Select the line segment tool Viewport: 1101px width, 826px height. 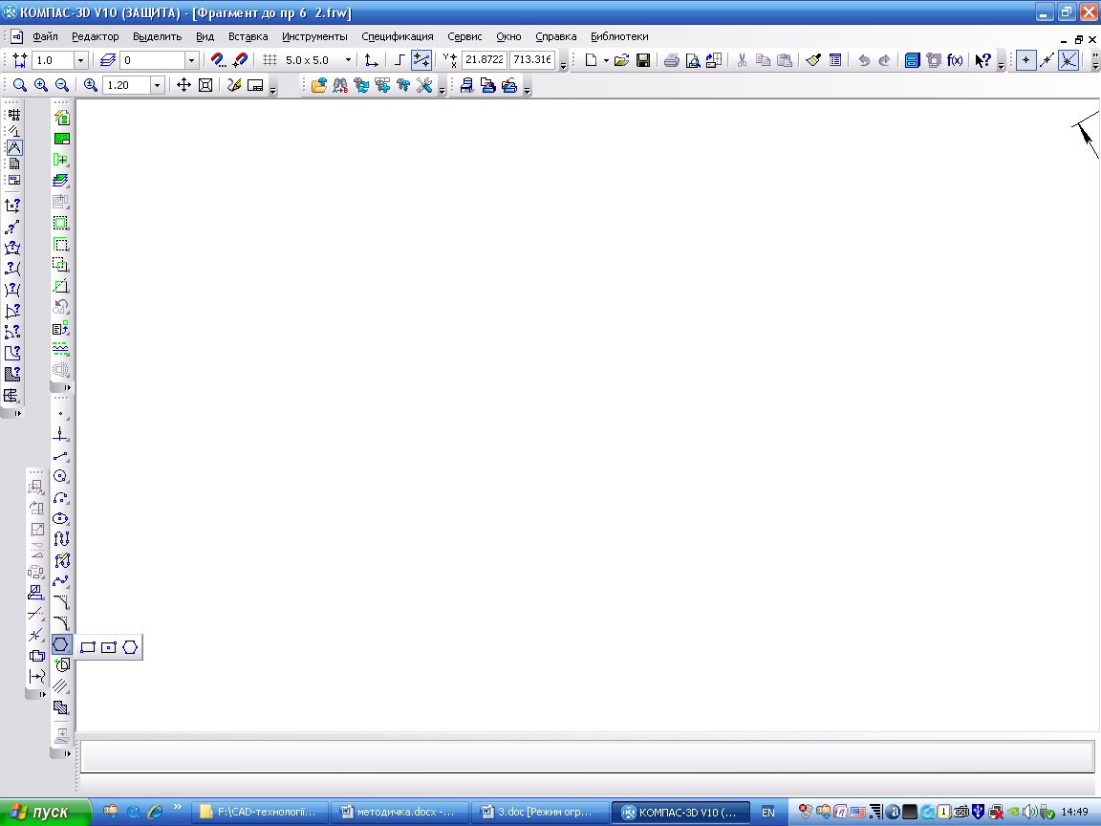click(x=61, y=456)
